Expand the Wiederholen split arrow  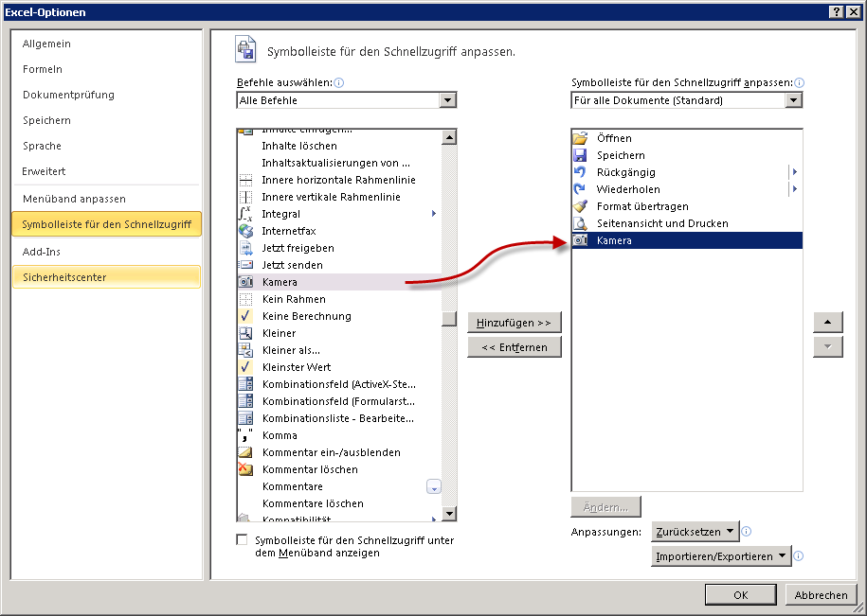795,189
